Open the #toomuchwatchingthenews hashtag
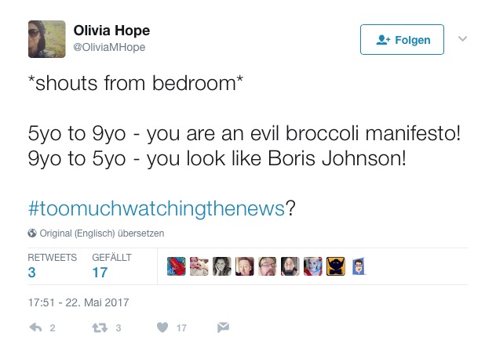Image resolution: width=496 pixels, height=358 pixels. click(x=155, y=208)
